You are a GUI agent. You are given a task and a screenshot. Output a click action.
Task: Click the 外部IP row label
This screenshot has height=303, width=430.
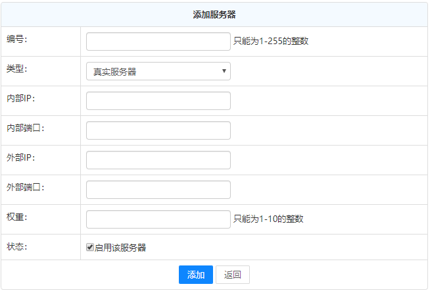(20, 157)
